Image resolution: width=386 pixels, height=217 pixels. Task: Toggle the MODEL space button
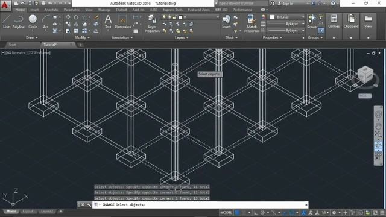(226, 213)
